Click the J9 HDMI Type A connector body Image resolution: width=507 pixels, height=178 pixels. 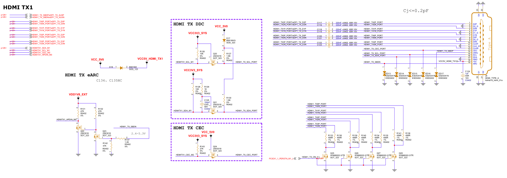[481, 43]
